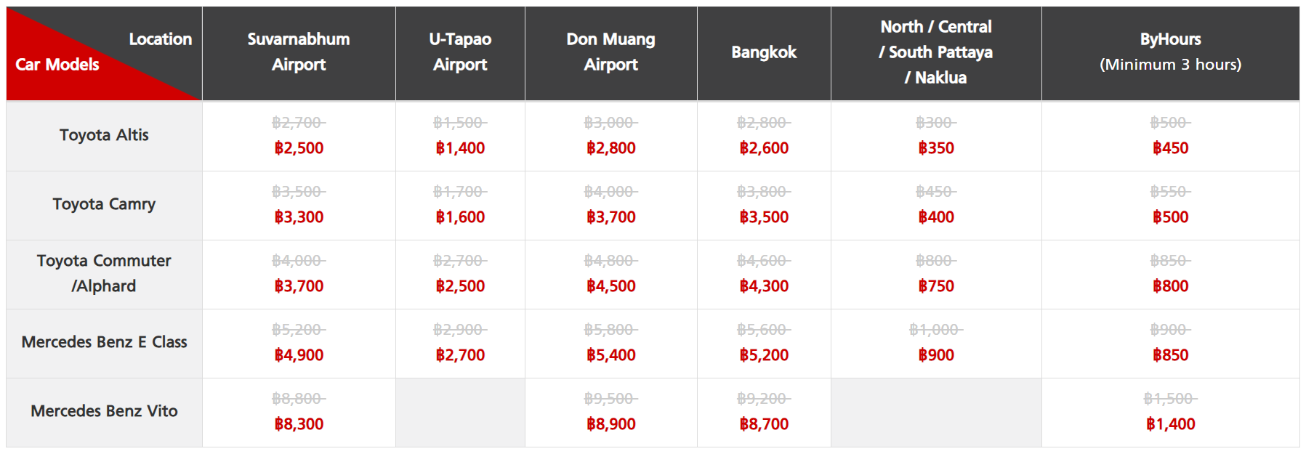Click the Toyota Commuter /Alphard row label
Screen dimensions: 1306x454
104,273
